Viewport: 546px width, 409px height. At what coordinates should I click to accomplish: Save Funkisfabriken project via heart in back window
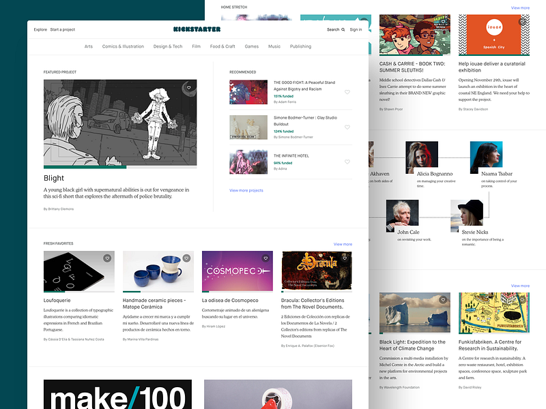tap(522, 299)
